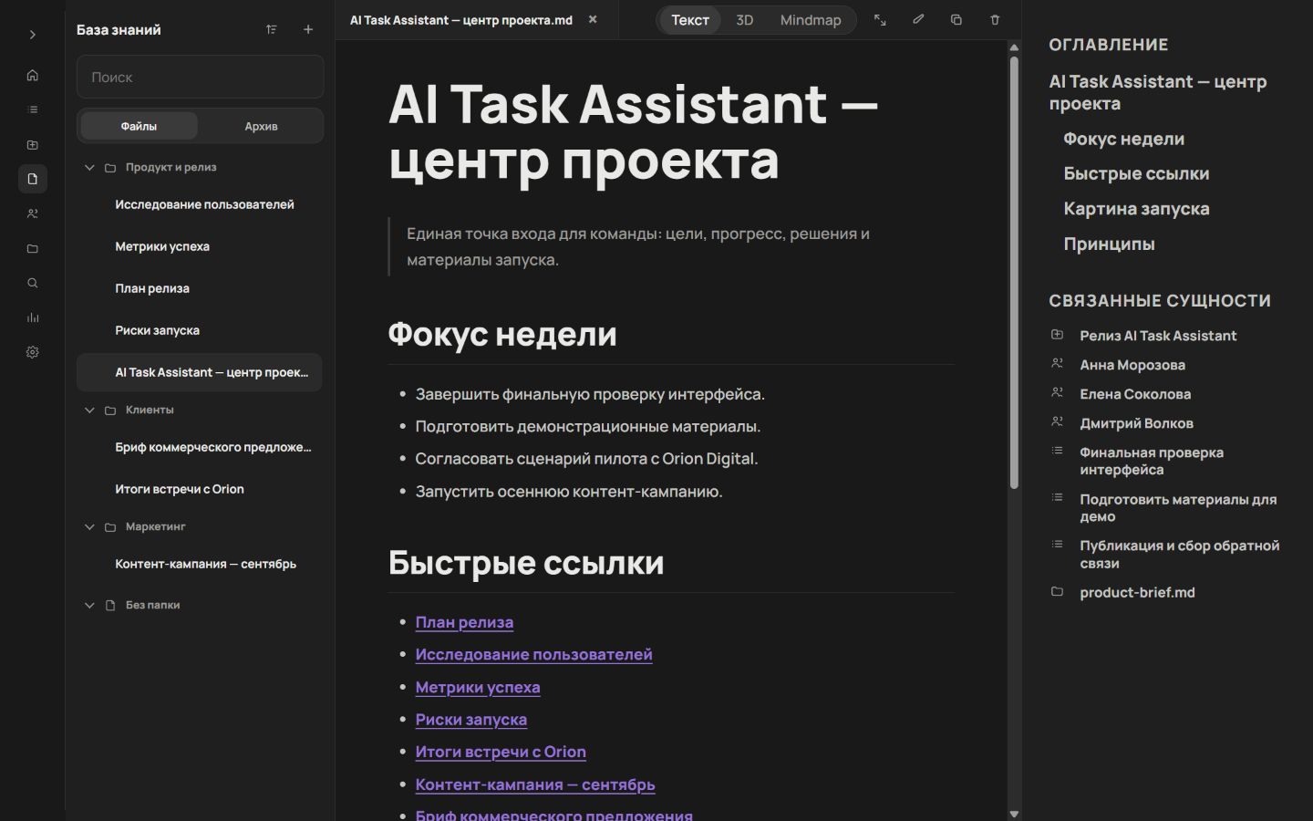Open related task Публикация и сбор обратной связи
1313x821 pixels.
point(1179,555)
